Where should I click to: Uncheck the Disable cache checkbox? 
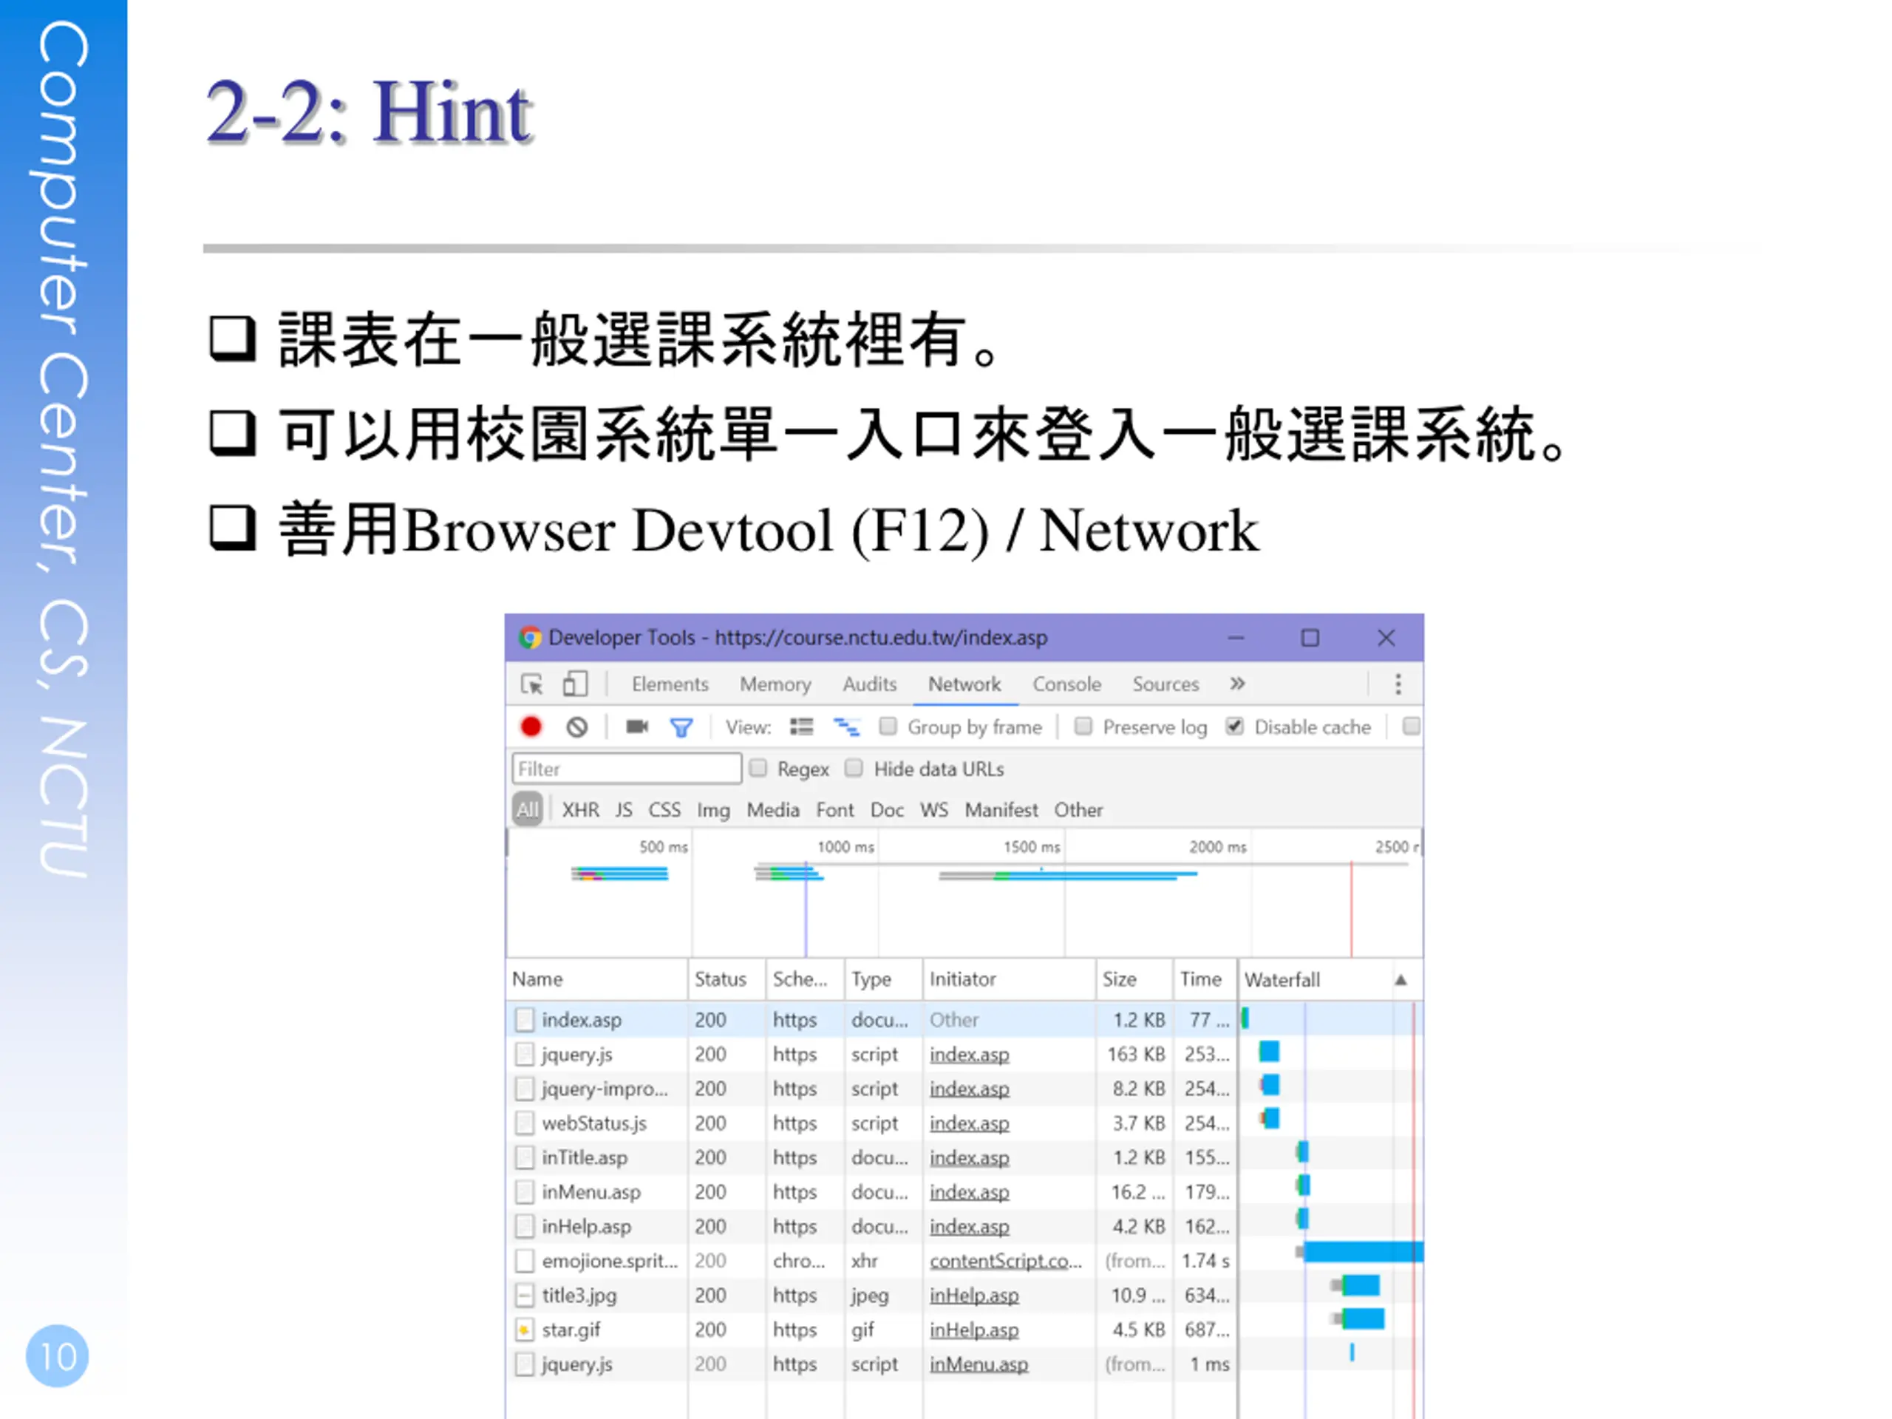pyautogui.click(x=1234, y=726)
